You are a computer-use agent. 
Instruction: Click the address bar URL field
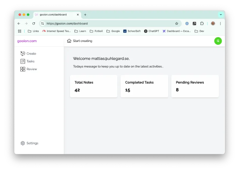110,23
